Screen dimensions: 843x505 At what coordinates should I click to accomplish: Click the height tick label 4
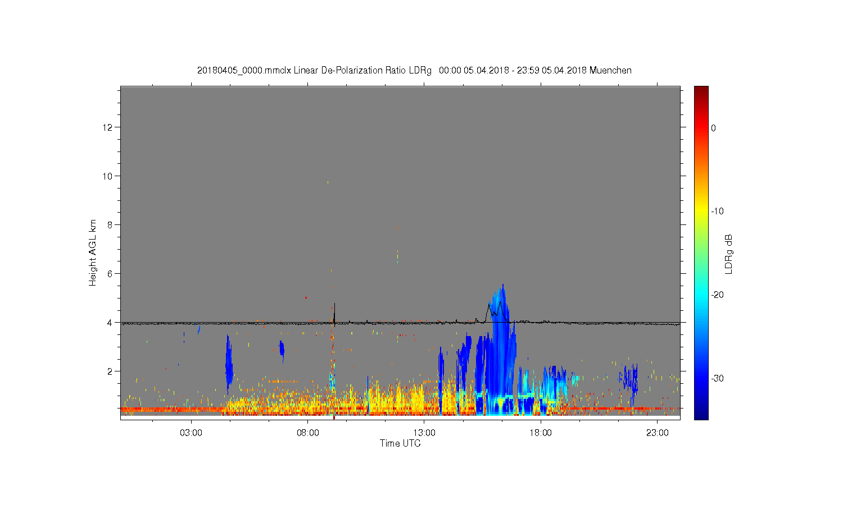[x=111, y=323]
